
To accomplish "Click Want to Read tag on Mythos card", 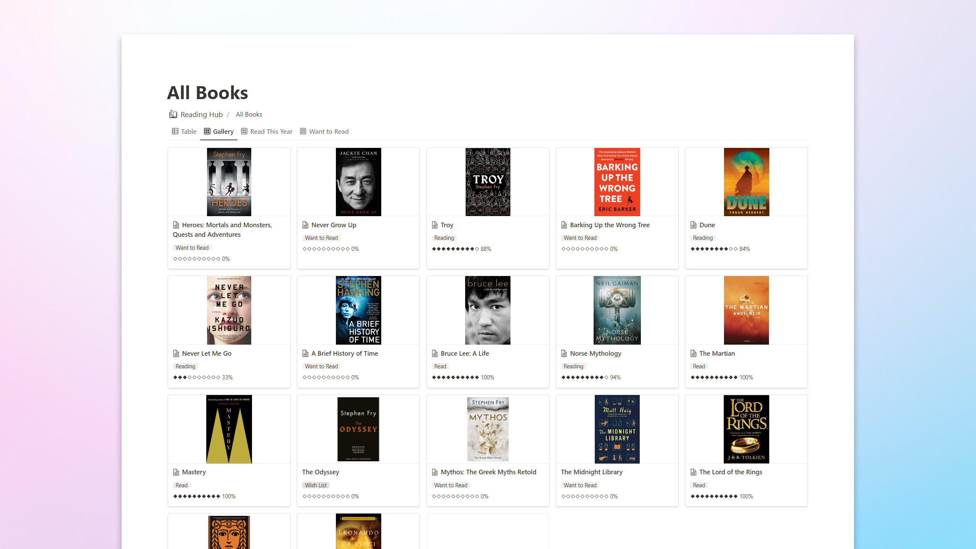I will coord(451,485).
